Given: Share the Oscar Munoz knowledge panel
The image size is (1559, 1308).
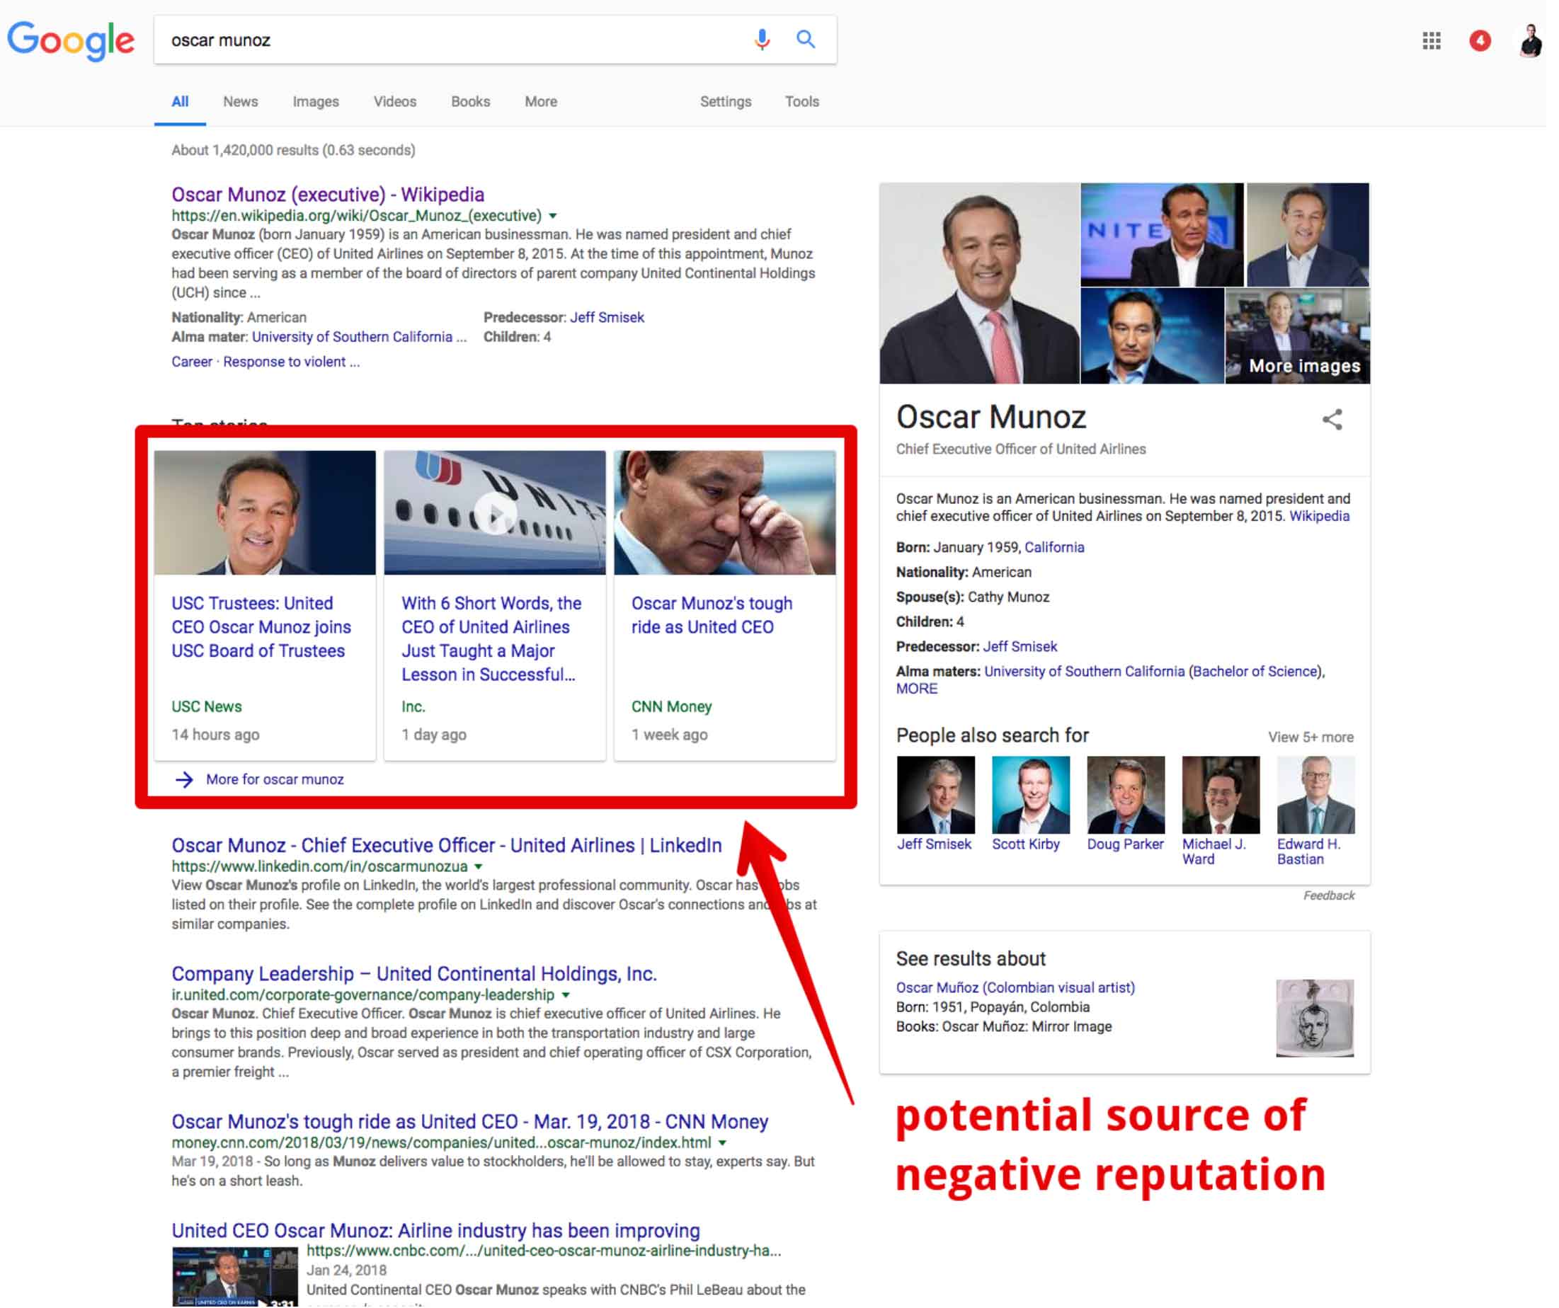Looking at the screenshot, I should point(1333,420).
